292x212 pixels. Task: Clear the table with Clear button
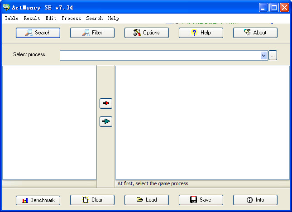click(x=92, y=200)
